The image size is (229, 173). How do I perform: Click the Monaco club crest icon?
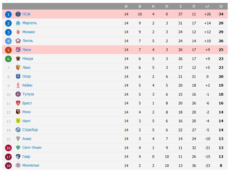point(18,32)
